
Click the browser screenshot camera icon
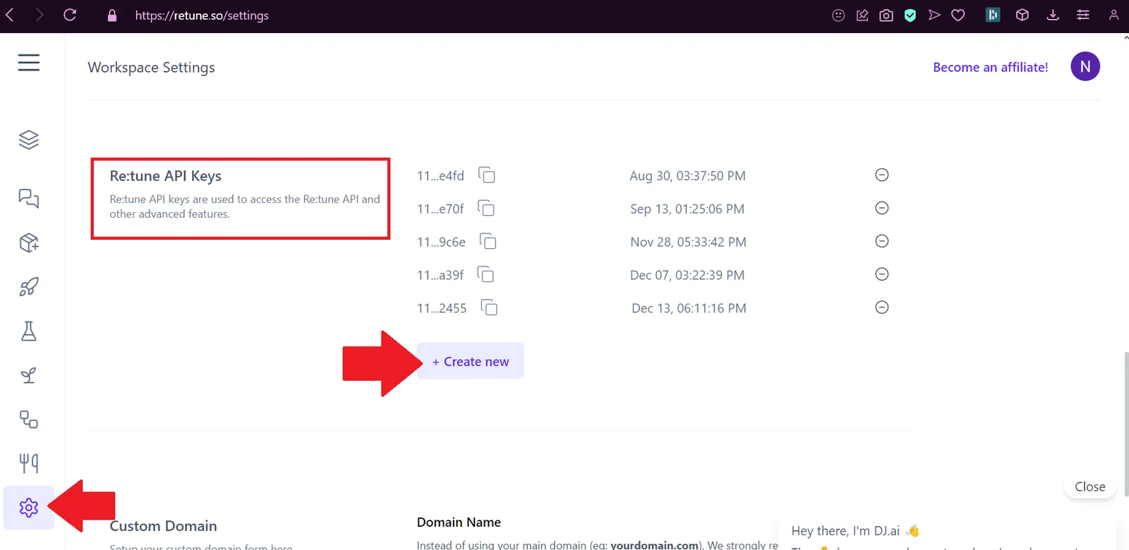pos(886,16)
